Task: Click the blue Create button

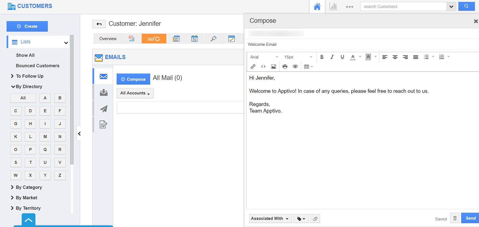Action: pos(27,26)
